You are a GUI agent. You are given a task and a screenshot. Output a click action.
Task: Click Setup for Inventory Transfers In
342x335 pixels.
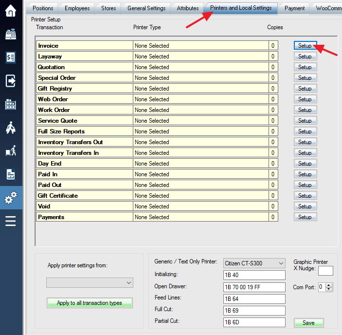(x=305, y=152)
